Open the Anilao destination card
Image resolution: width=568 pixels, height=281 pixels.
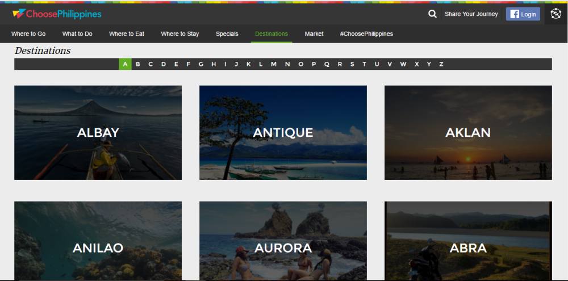pyautogui.click(x=98, y=241)
